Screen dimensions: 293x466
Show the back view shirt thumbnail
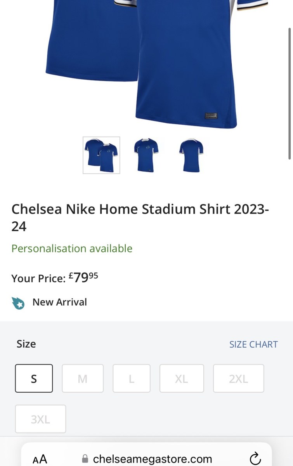[191, 155]
